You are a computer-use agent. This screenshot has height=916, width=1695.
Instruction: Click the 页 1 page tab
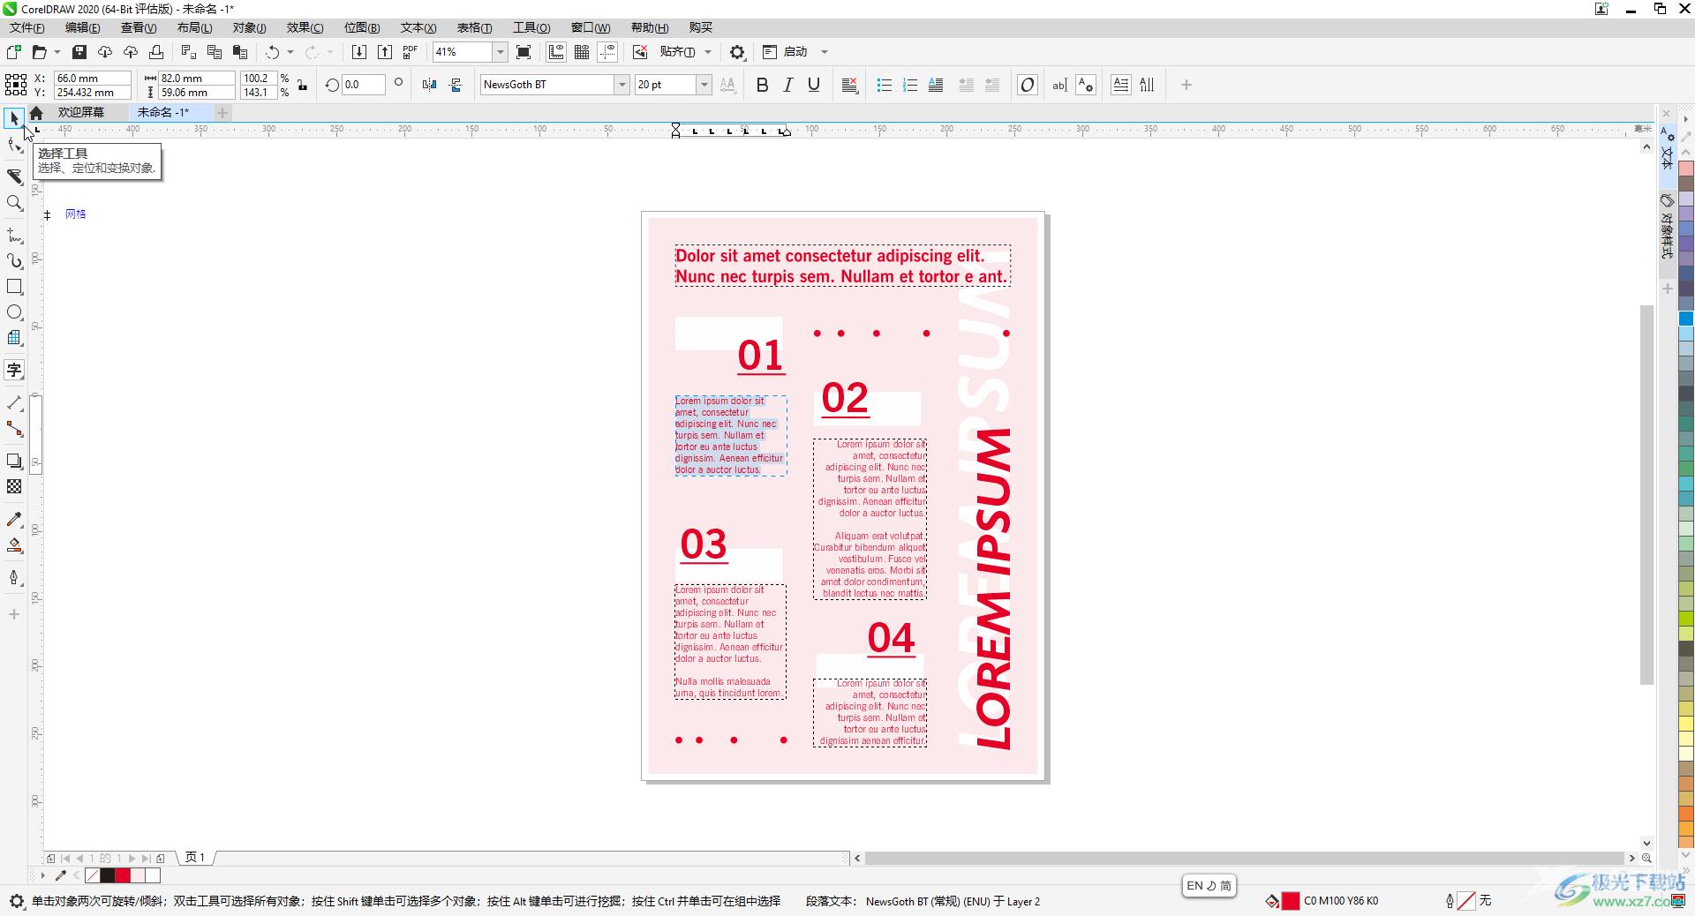click(195, 858)
